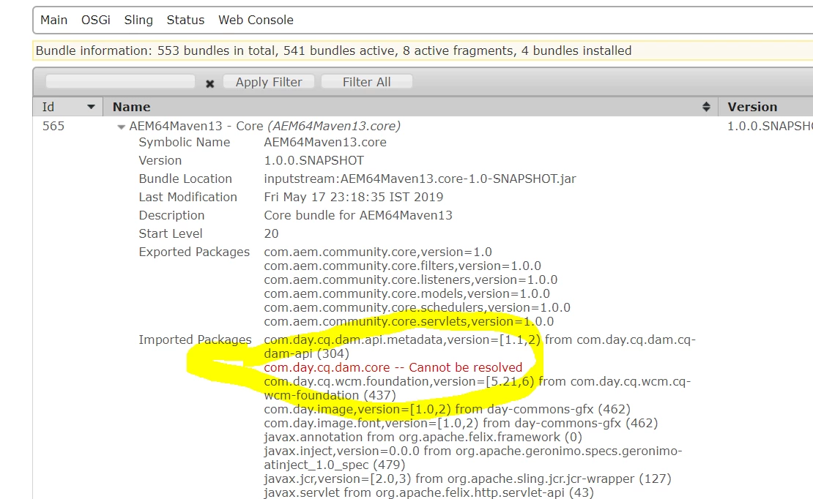Select the exported package com.aem.community.core.servlets
The height and width of the screenshot is (499, 813).
(x=409, y=322)
